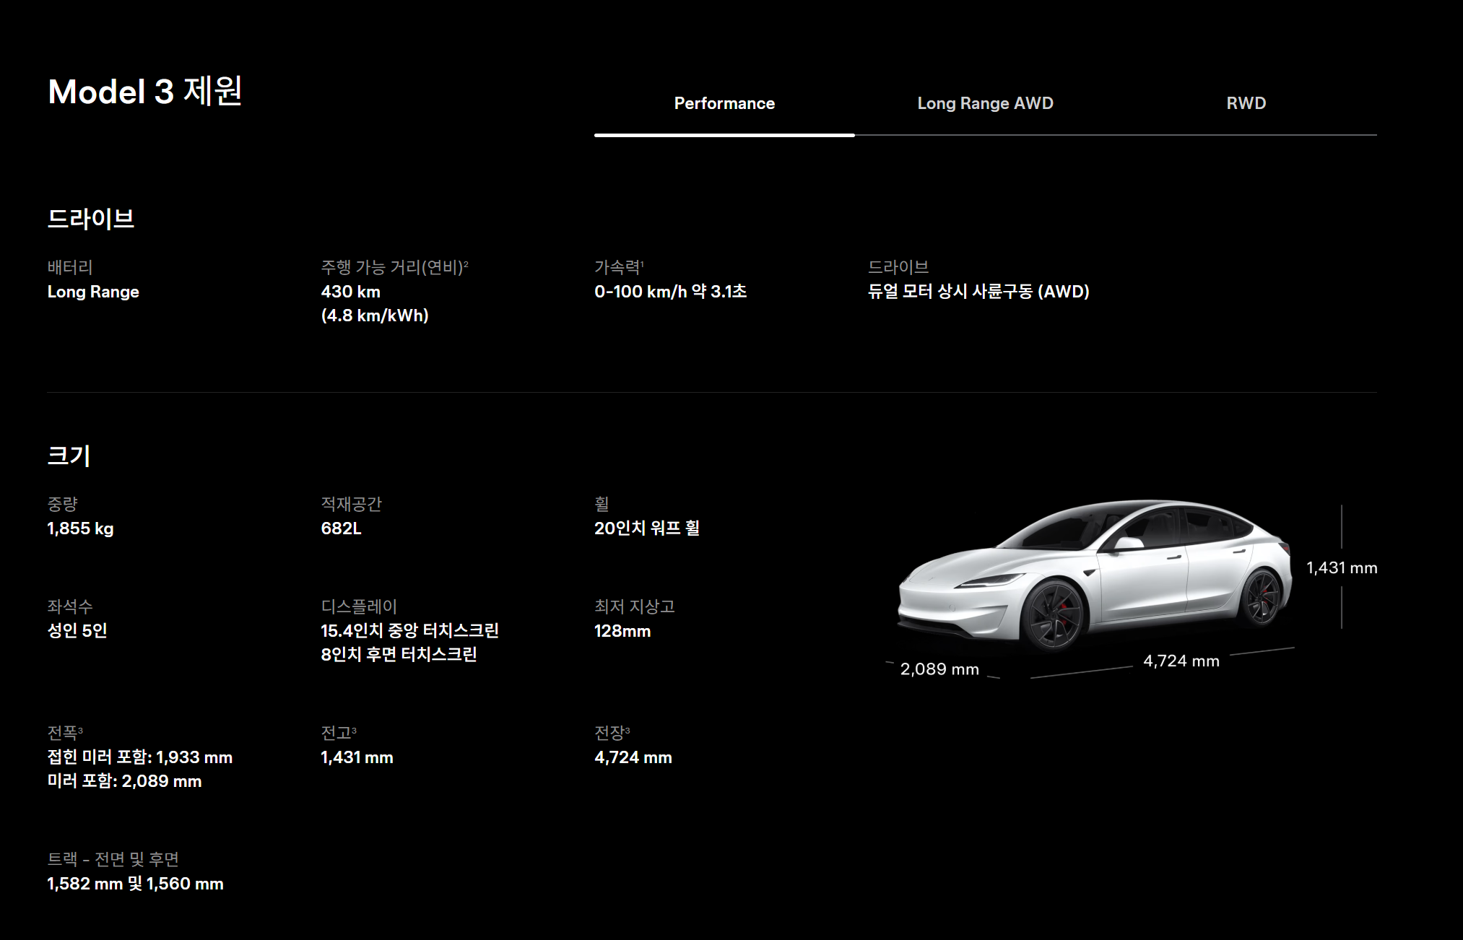
Task: Click the '전장' length label
Action: 612,733
